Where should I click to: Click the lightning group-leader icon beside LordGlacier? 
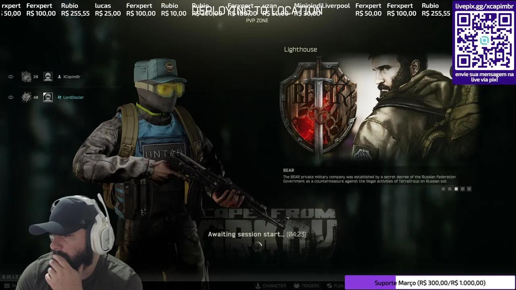(x=59, y=97)
